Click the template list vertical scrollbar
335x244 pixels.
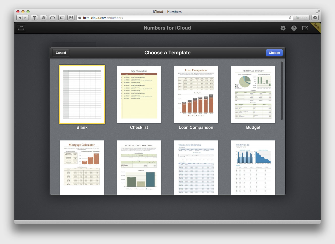click(282, 90)
